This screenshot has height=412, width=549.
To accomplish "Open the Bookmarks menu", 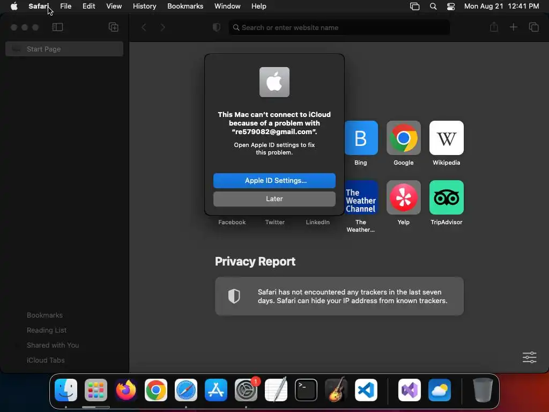I will click(185, 6).
